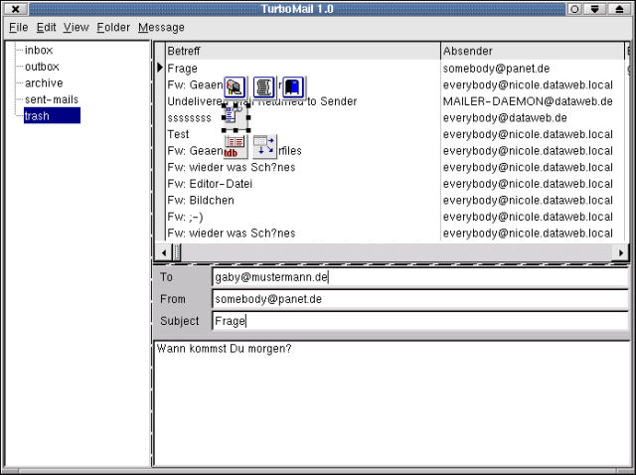
Task: Open the Message menu
Action: (x=161, y=27)
